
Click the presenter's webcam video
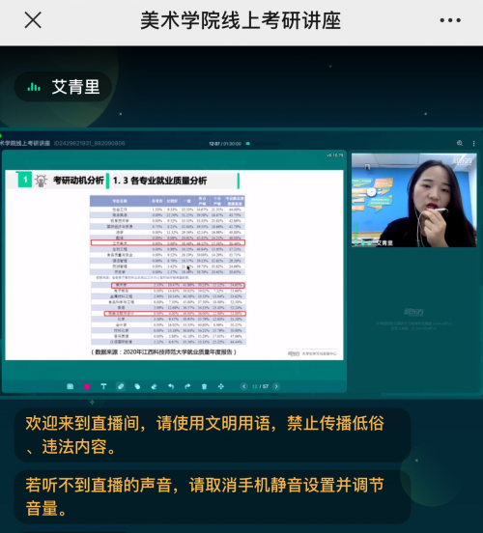(414, 200)
